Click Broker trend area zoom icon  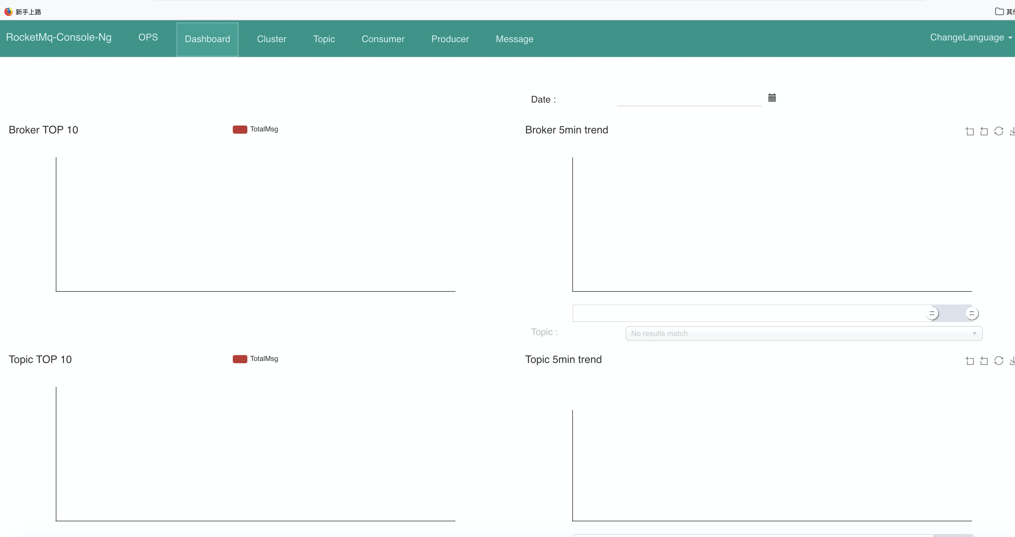point(970,131)
